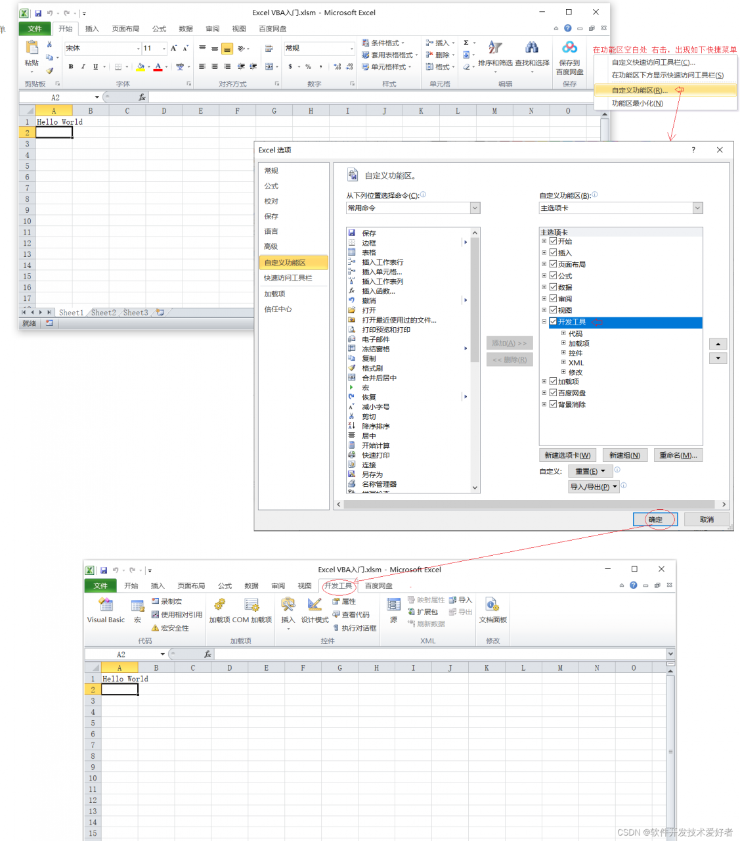Toggle the 视图 checkbox in main tabs

(553, 310)
